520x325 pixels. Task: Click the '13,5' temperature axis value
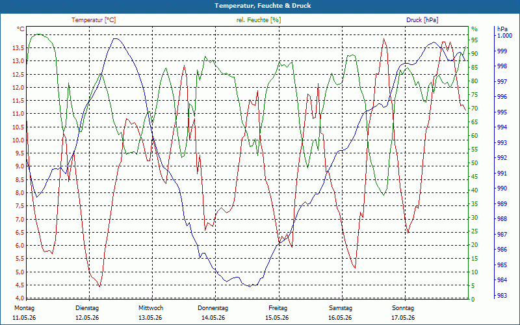18,48
